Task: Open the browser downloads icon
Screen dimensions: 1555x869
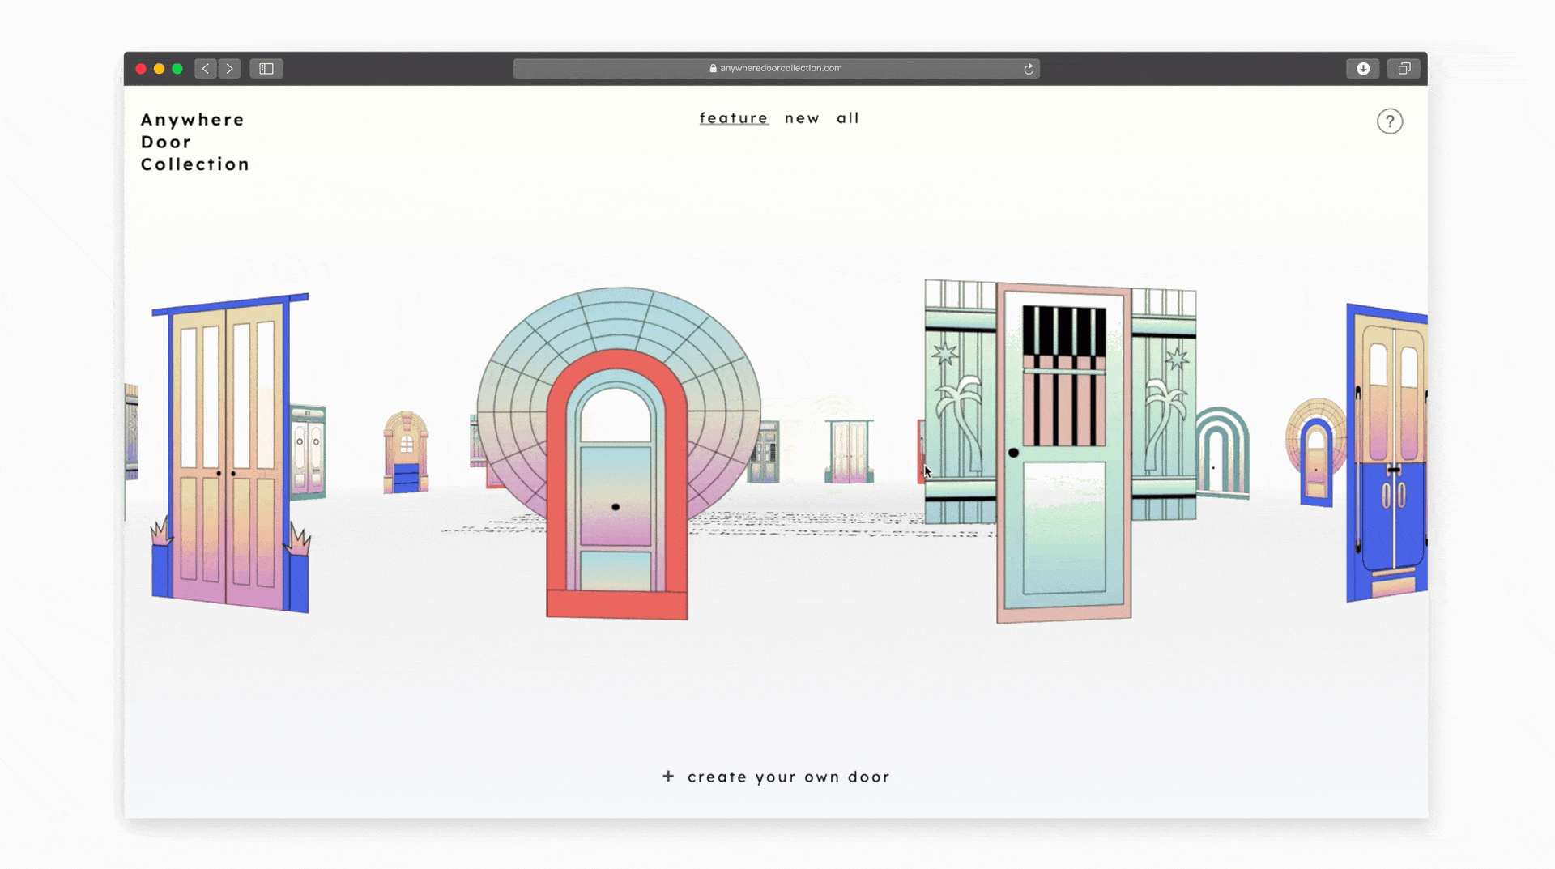Action: tap(1363, 69)
